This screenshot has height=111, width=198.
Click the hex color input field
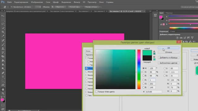pyautogui.click(x=153, y=92)
